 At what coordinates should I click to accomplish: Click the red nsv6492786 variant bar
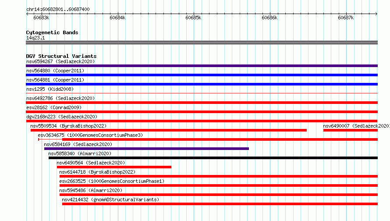click(x=202, y=103)
